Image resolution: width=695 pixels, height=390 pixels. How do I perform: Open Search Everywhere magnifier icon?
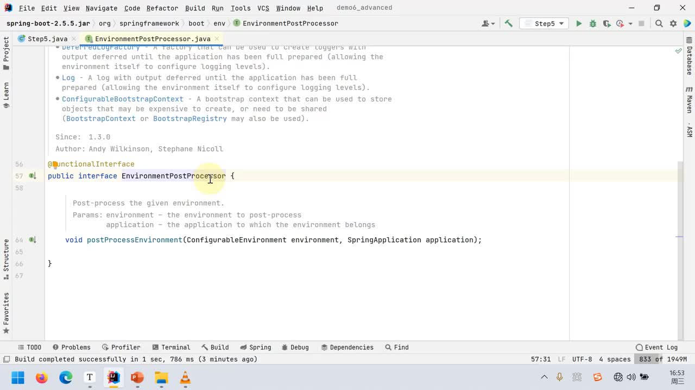click(659, 23)
